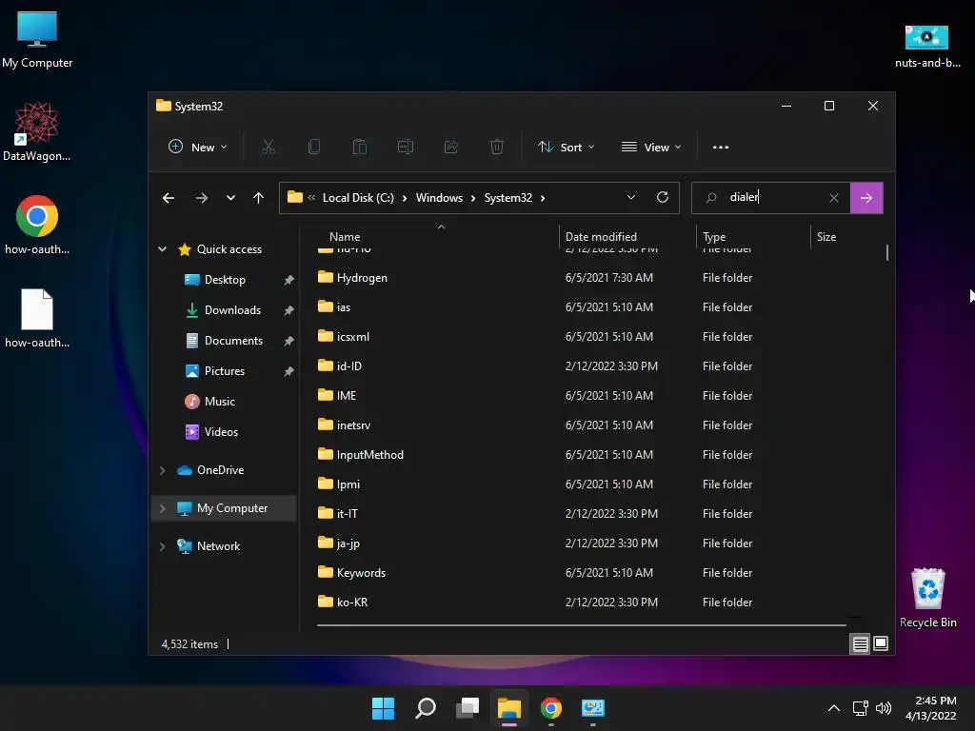Open volume control in system tray
Screen dimensions: 975x731
click(883, 708)
